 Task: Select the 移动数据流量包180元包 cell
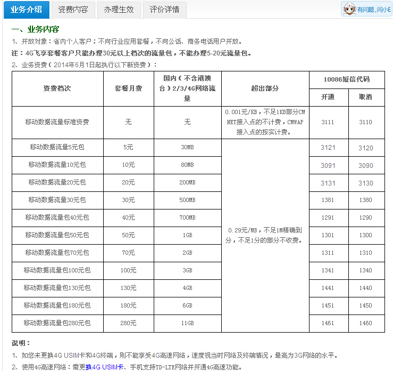point(57,305)
